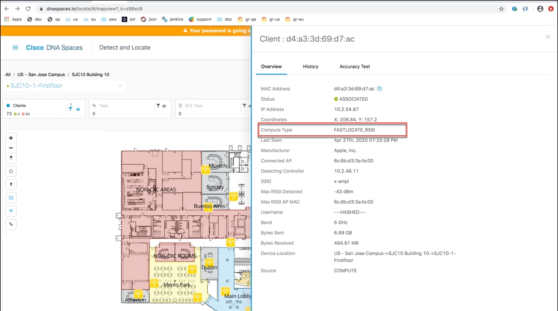Toggle access points wifi layer button

[x=11, y=211]
